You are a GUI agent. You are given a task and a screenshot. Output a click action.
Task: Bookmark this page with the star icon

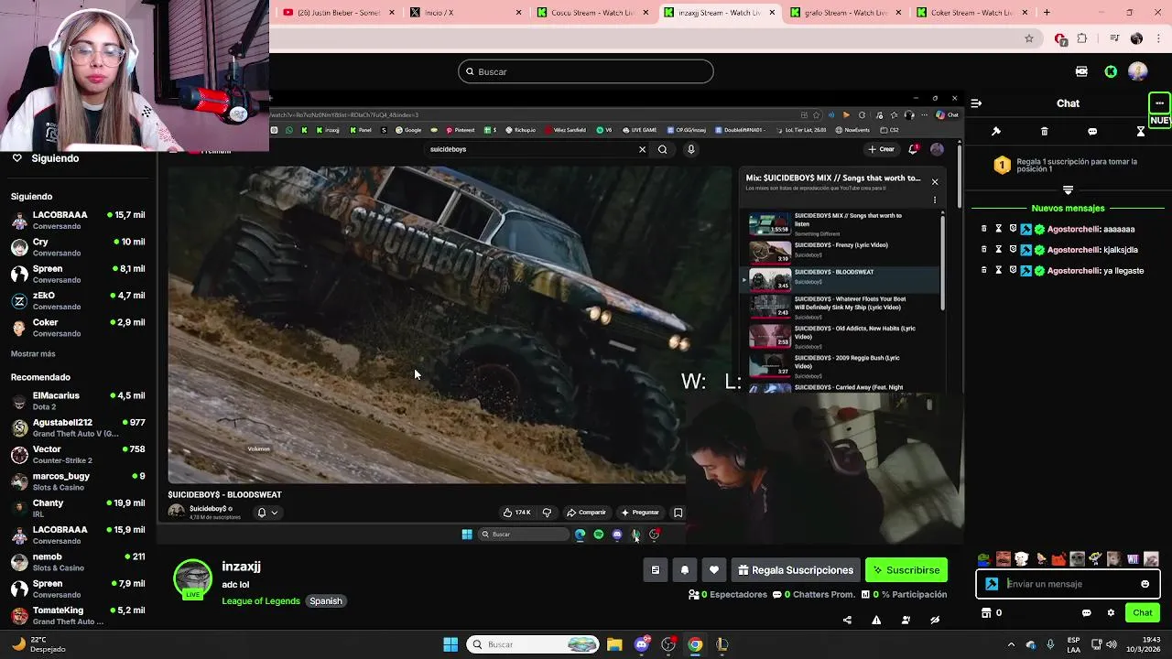[x=1029, y=38]
